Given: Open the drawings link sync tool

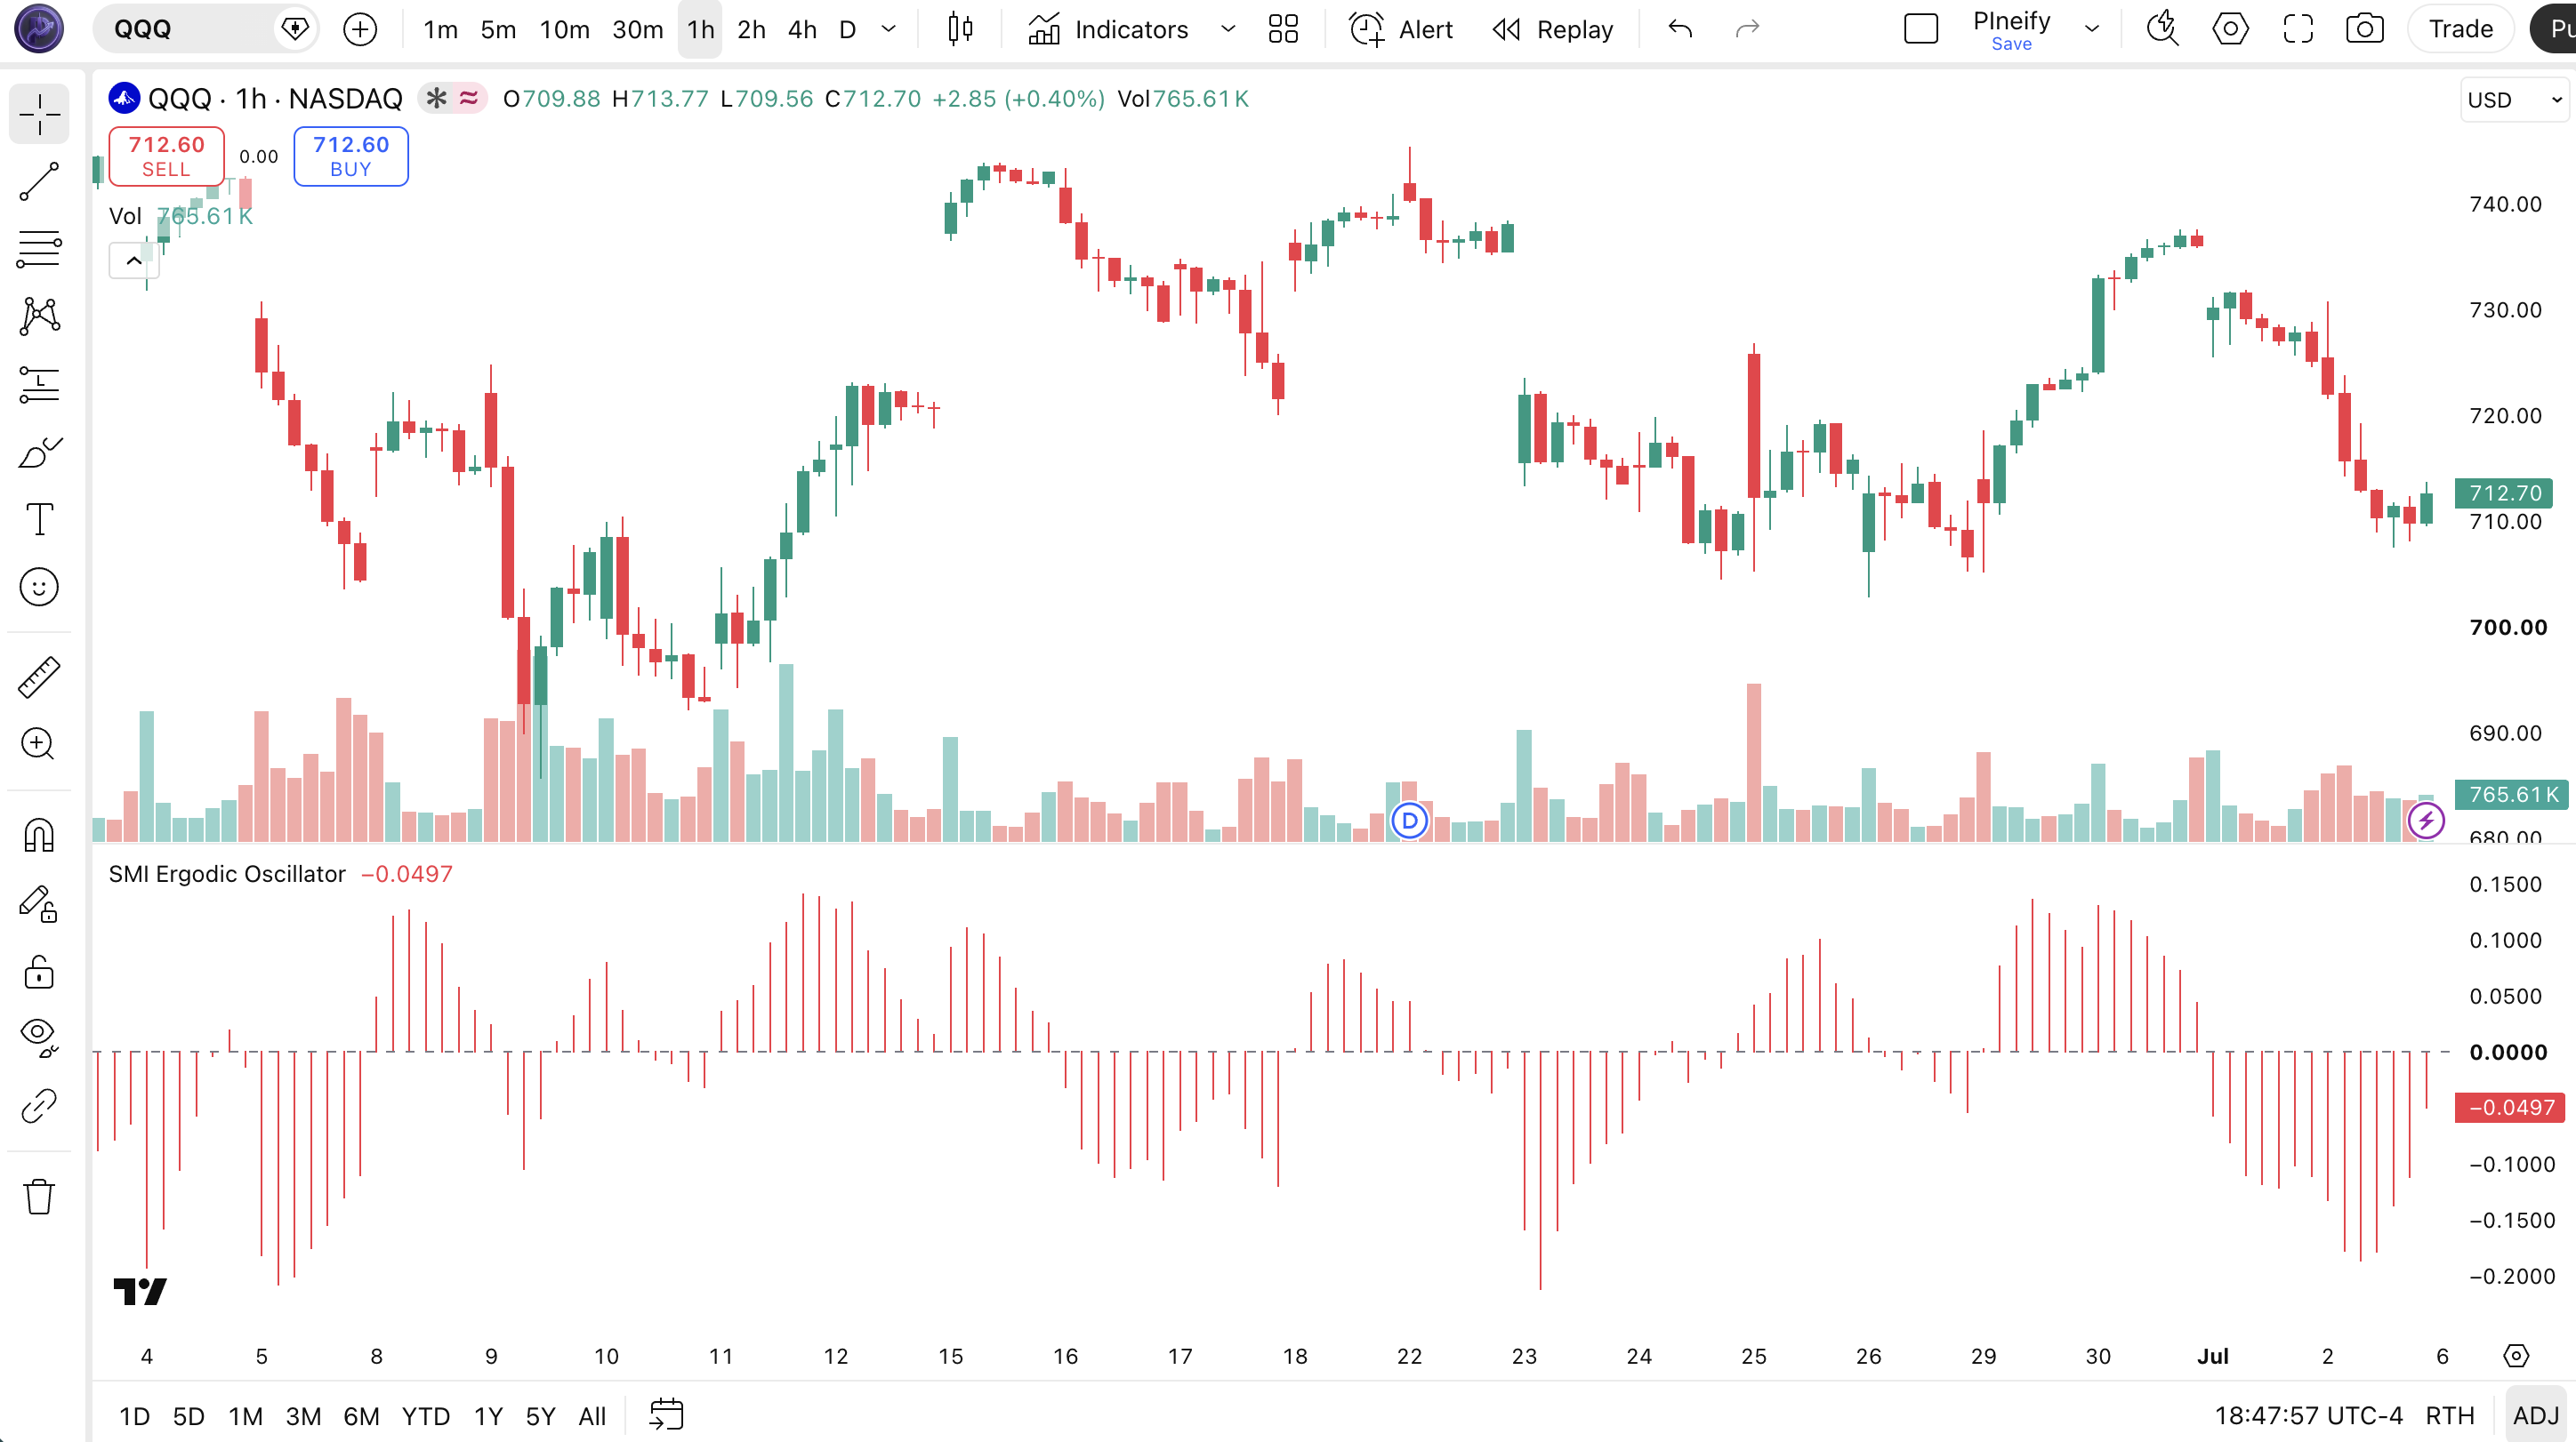Looking at the screenshot, I should (x=39, y=1106).
